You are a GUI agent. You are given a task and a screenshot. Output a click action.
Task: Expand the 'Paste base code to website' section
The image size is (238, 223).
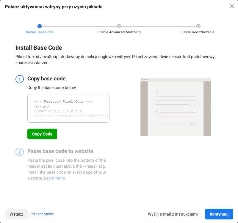pyautogui.click(x=60, y=151)
